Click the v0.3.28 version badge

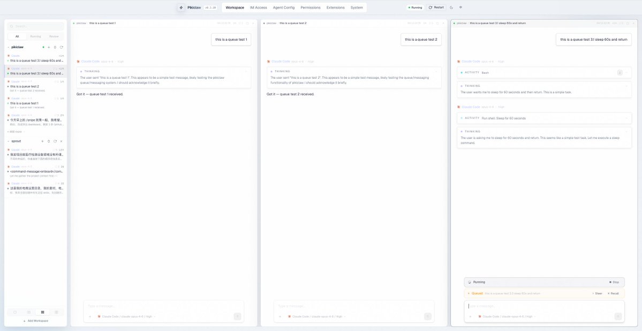coord(210,7)
